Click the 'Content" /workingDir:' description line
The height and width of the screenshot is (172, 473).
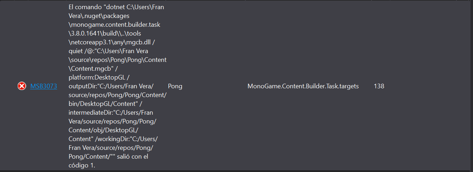113,139
